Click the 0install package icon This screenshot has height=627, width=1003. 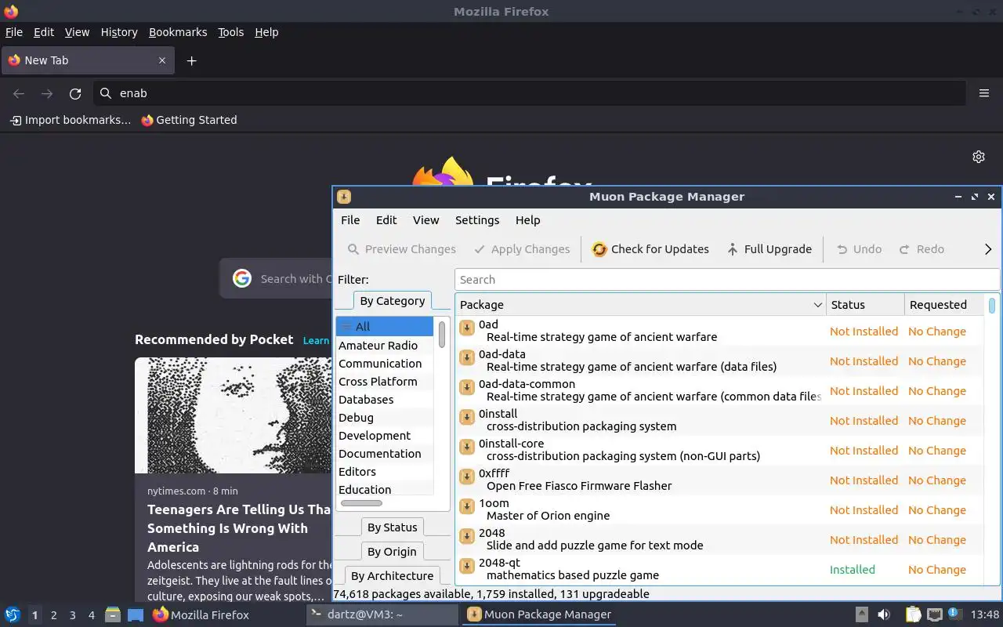pos(467,417)
